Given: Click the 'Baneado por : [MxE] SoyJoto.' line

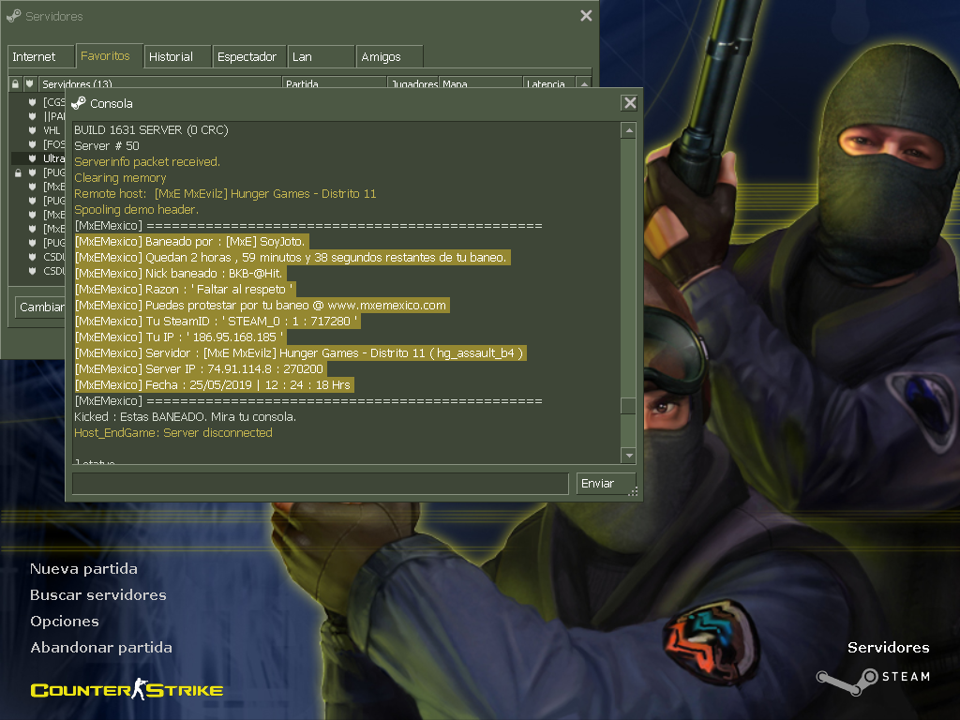Looking at the screenshot, I should pyautogui.click(x=189, y=241).
